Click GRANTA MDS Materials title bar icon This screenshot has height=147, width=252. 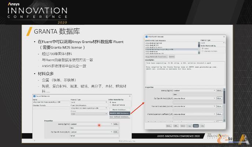coord(146,37)
